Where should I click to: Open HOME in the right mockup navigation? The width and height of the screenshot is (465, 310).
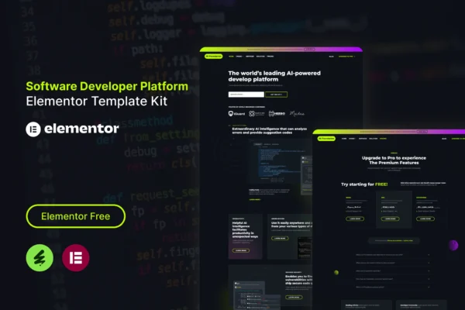point(344,139)
